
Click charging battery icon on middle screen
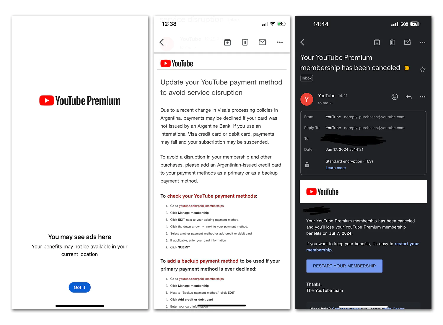[281, 24]
